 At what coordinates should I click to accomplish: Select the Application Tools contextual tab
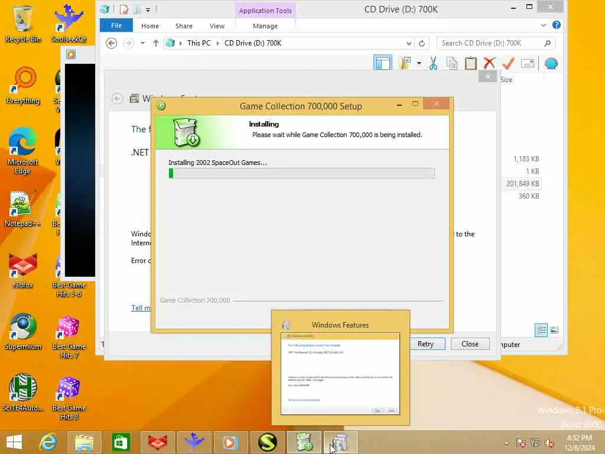coord(265,11)
